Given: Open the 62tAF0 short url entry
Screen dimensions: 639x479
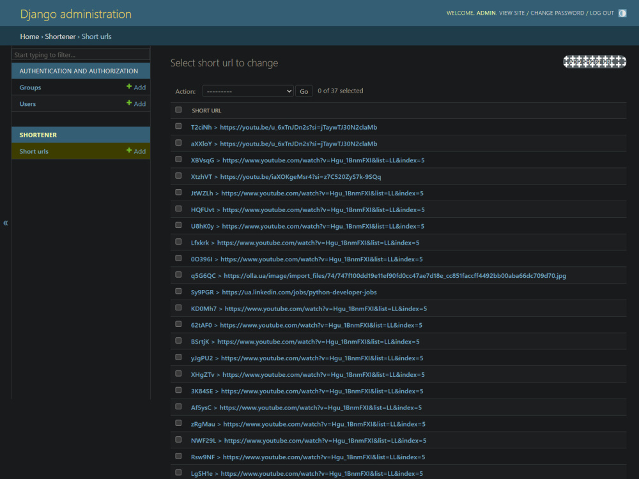Looking at the screenshot, I should click(307, 325).
